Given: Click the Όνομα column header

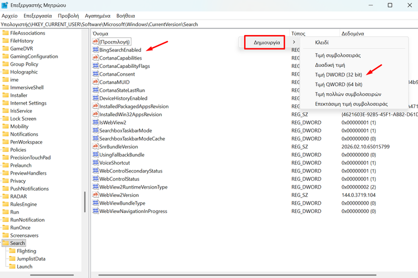Looking at the screenshot, I should pyautogui.click(x=101, y=33).
